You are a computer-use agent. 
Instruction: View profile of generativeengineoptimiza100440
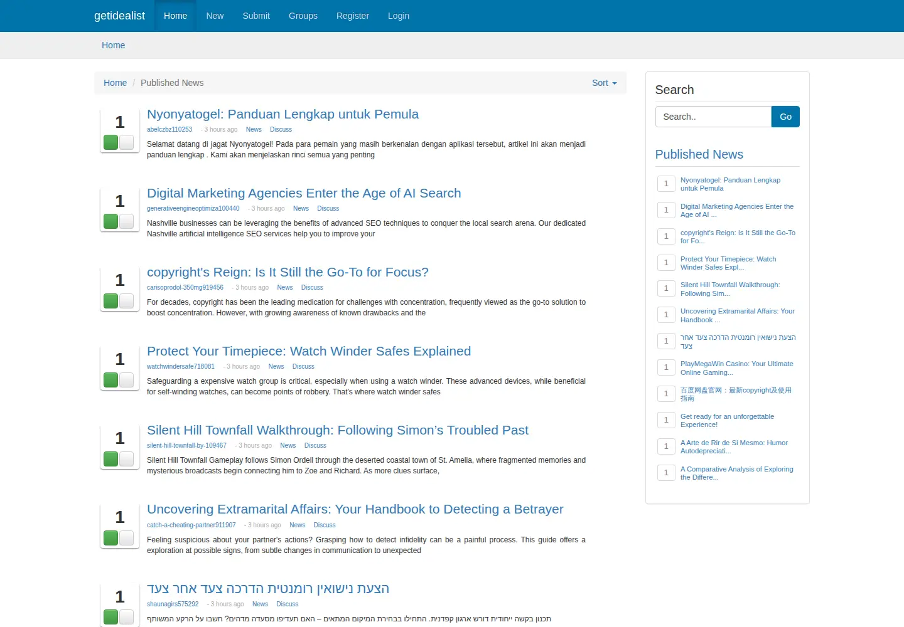(x=193, y=208)
